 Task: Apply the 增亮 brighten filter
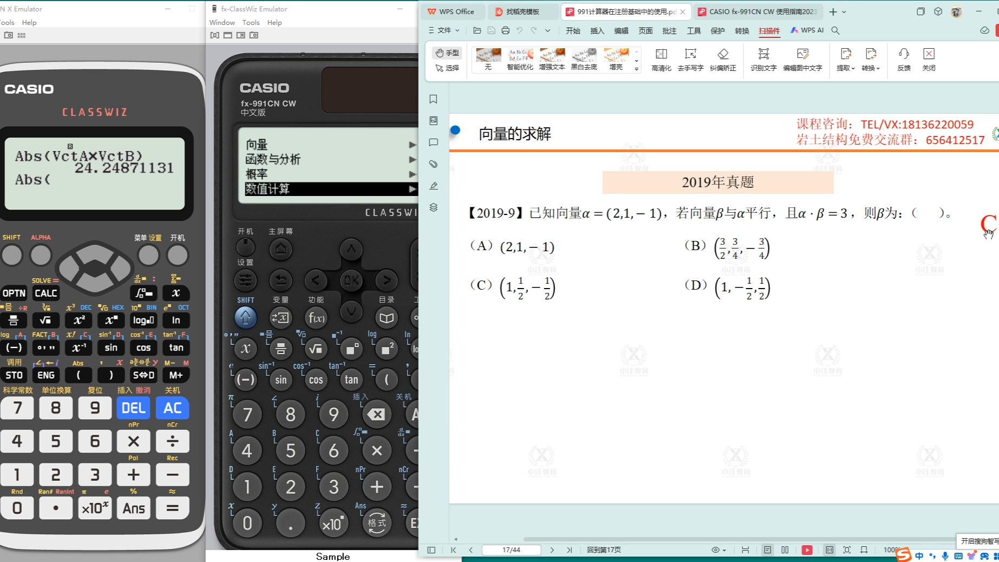coord(616,60)
